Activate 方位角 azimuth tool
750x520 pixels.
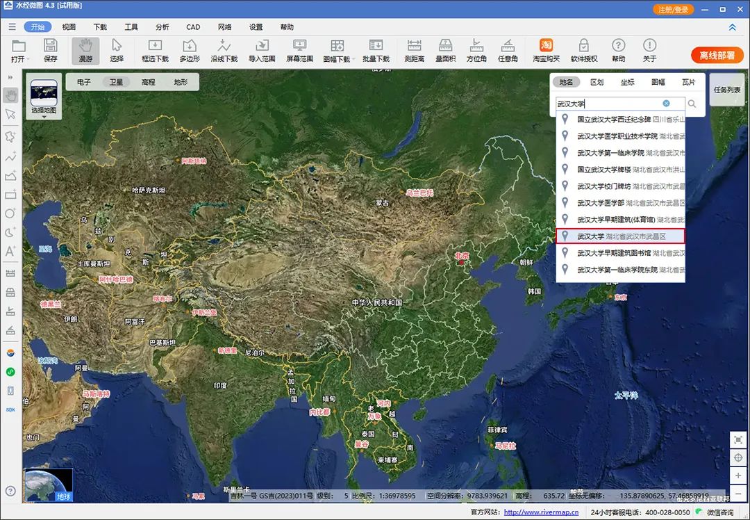click(x=476, y=50)
